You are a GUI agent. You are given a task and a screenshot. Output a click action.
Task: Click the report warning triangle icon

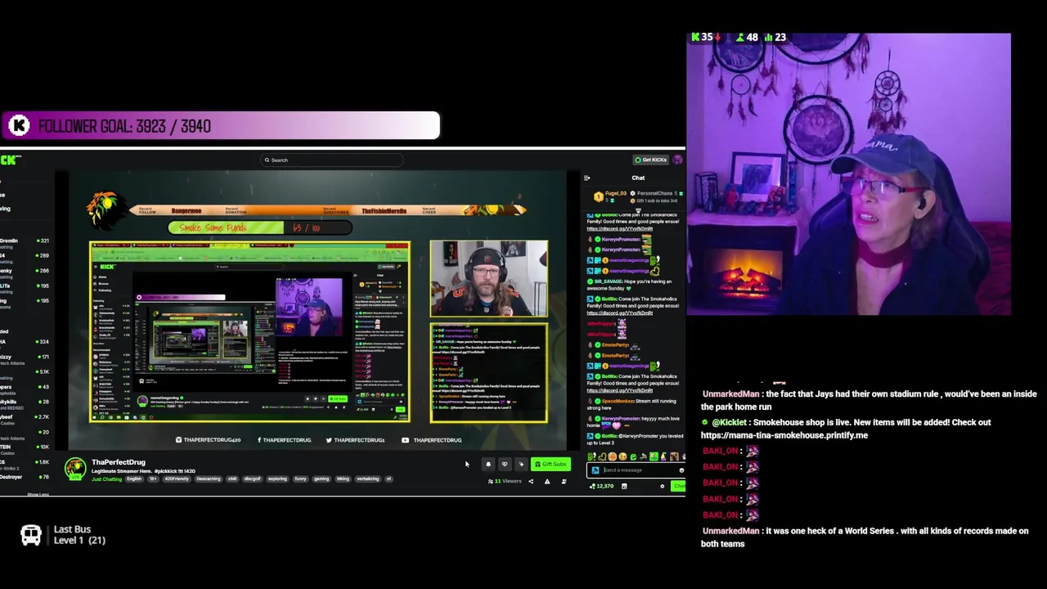(547, 481)
